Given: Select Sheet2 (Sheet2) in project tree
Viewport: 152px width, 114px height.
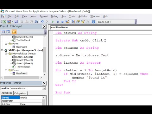Looking at the screenshot, I should [24, 60].
